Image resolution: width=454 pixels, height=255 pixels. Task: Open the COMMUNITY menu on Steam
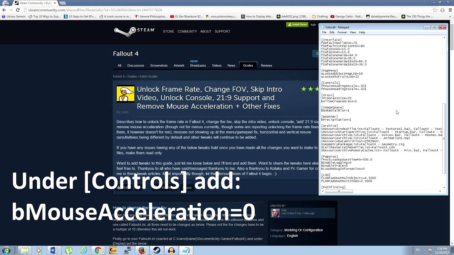tap(187, 32)
